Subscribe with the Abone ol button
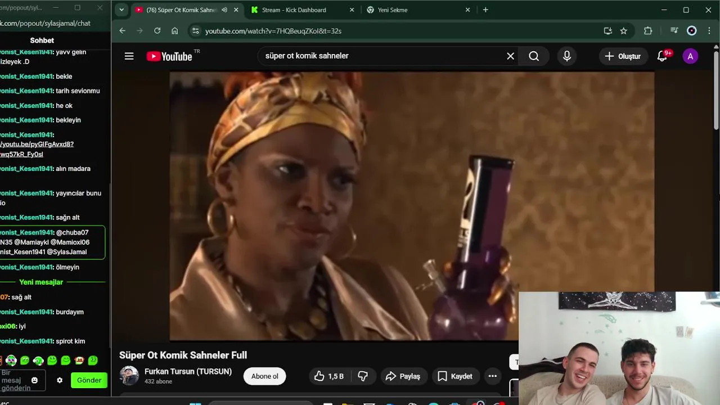720x405 pixels. pos(264,376)
